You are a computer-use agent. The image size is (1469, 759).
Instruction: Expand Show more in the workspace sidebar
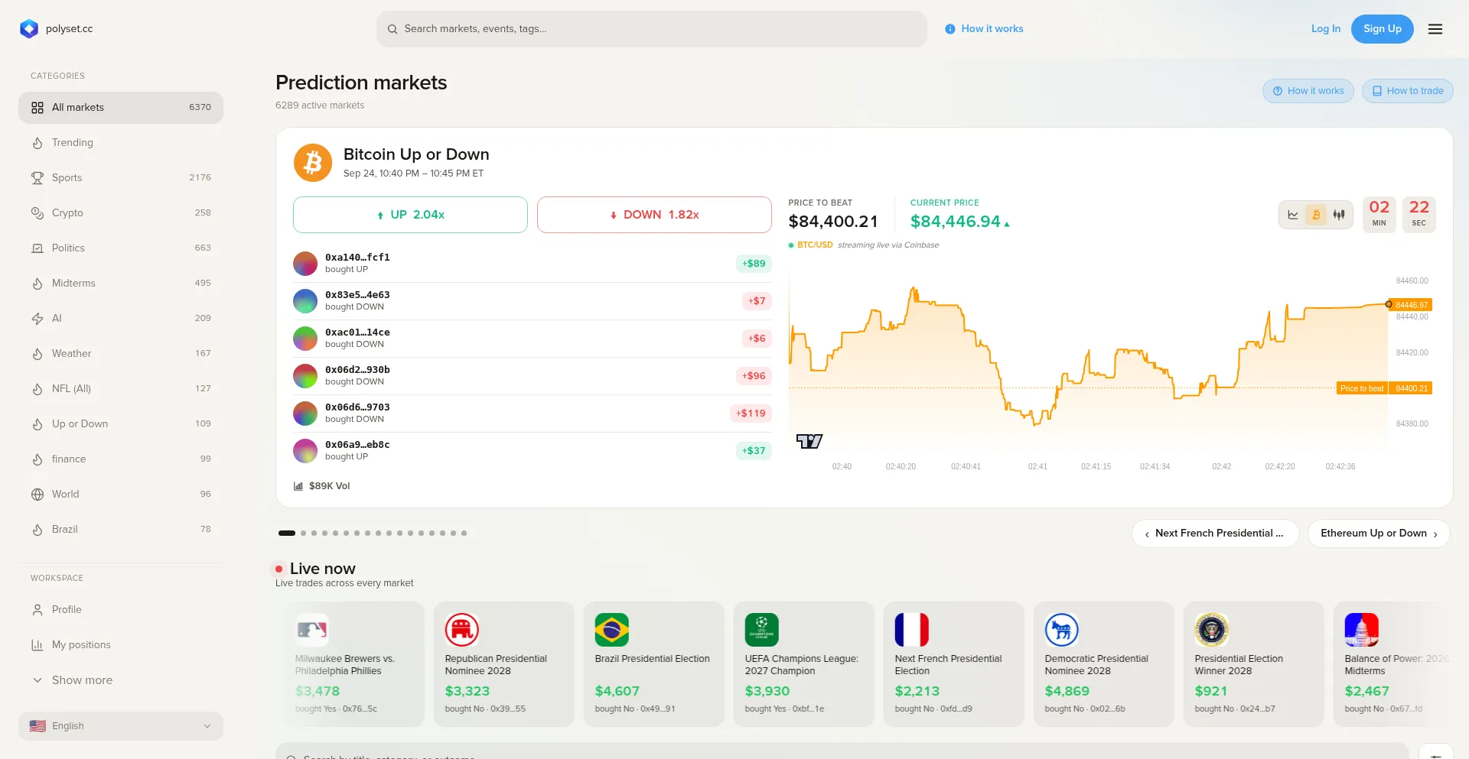(x=121, y=680)
